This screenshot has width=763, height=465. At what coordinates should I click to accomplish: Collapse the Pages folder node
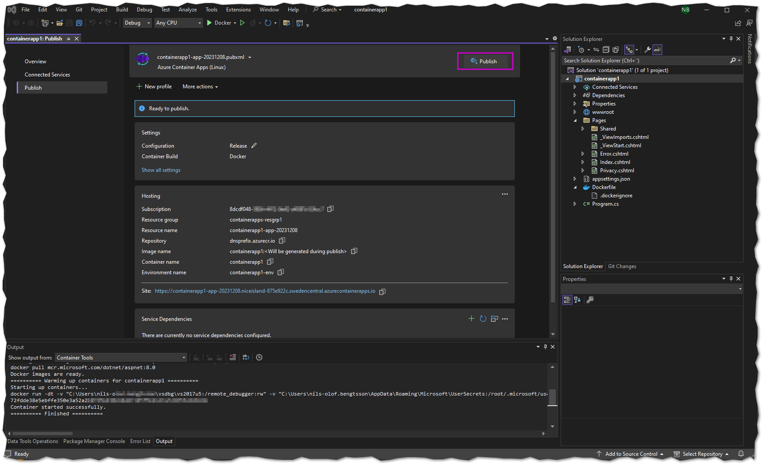tap(575, 120)
